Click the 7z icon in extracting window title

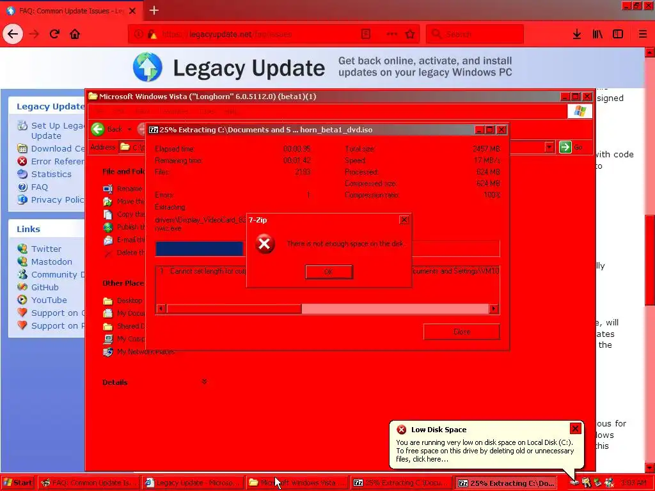coord(154,130)
